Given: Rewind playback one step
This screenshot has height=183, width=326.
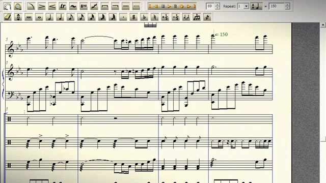Looking at the screenshot, I should 156,7.
